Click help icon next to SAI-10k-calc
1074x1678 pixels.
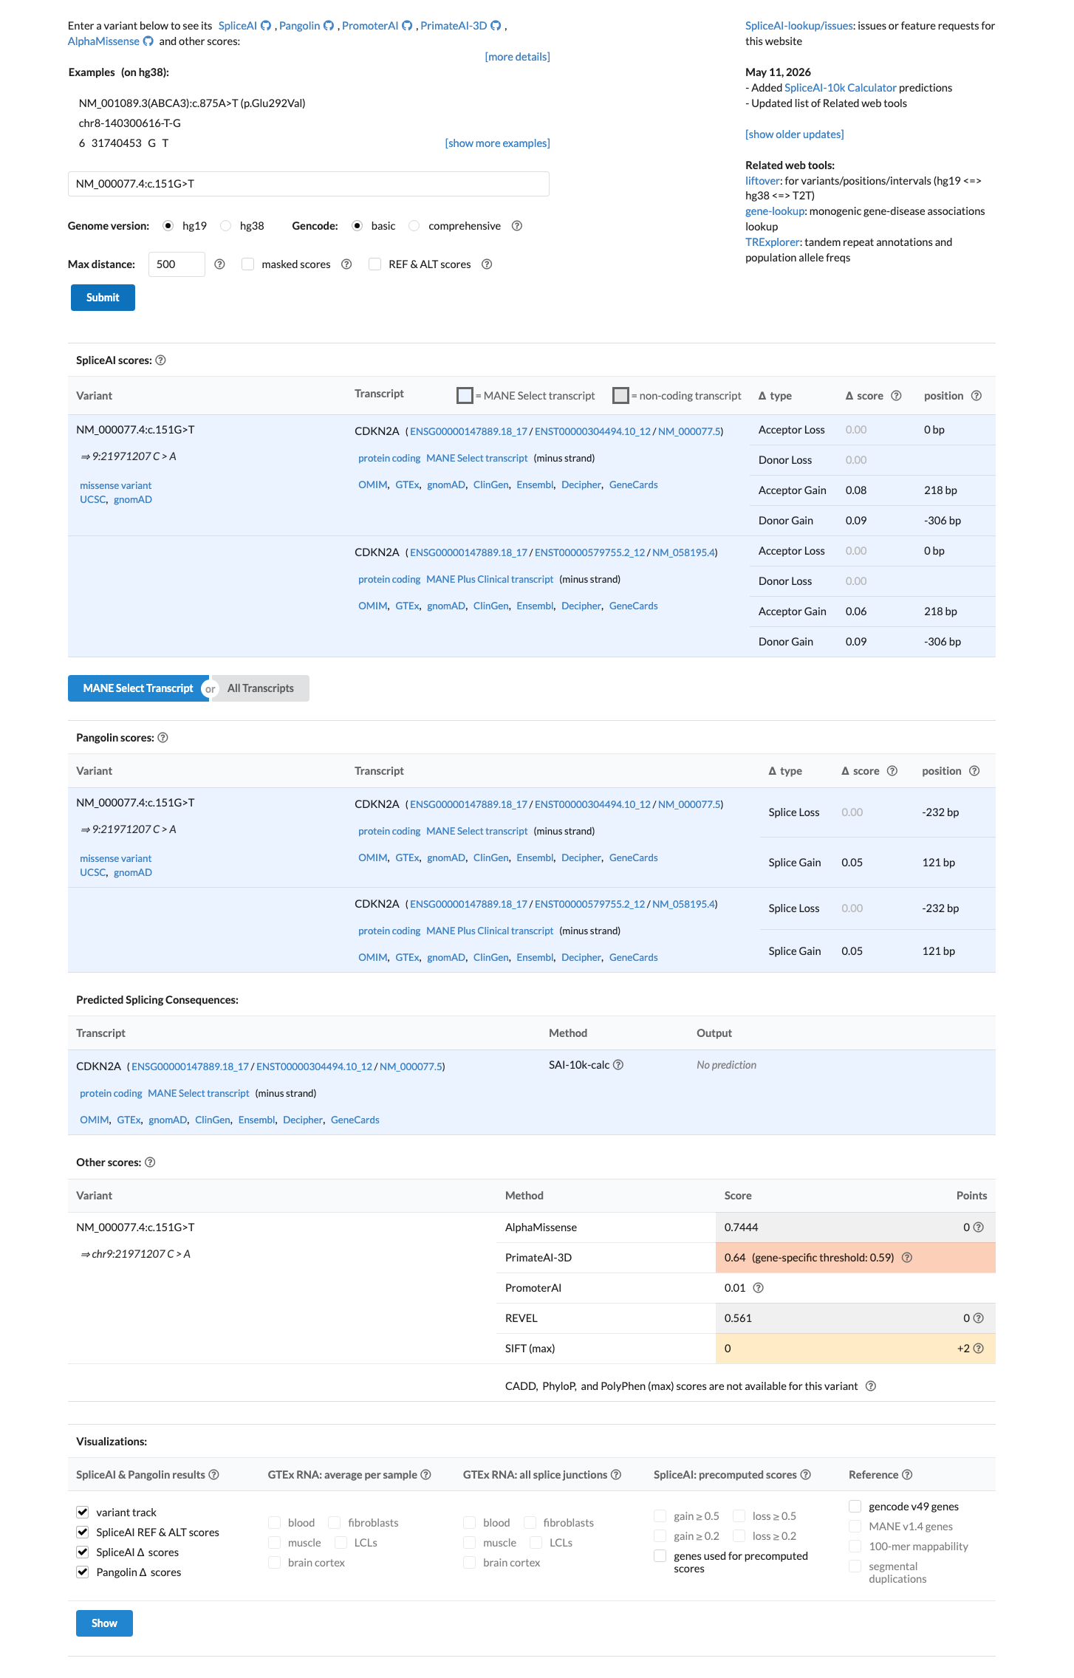(x=618, y=1065)
